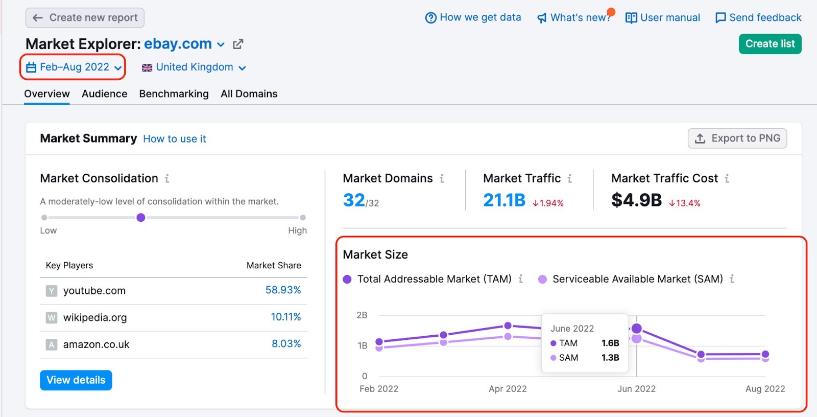Switch to the Overview tab

point(47,94)
